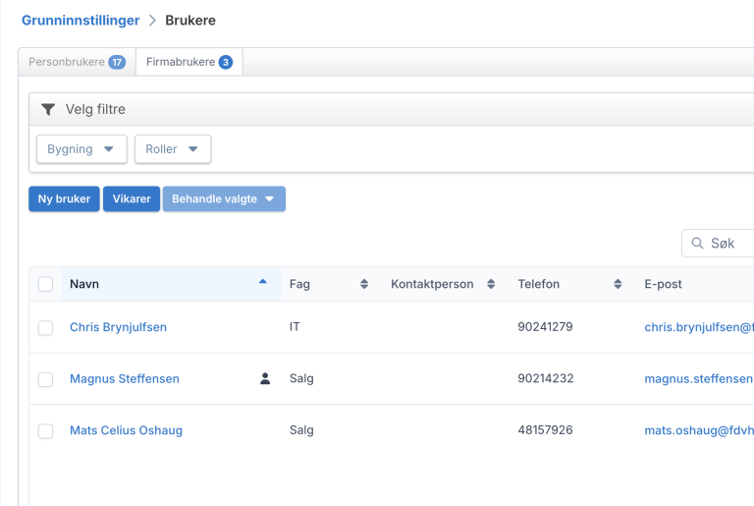
Task: Switch to the Firmabrukere tab
Action: click(188, 62)
